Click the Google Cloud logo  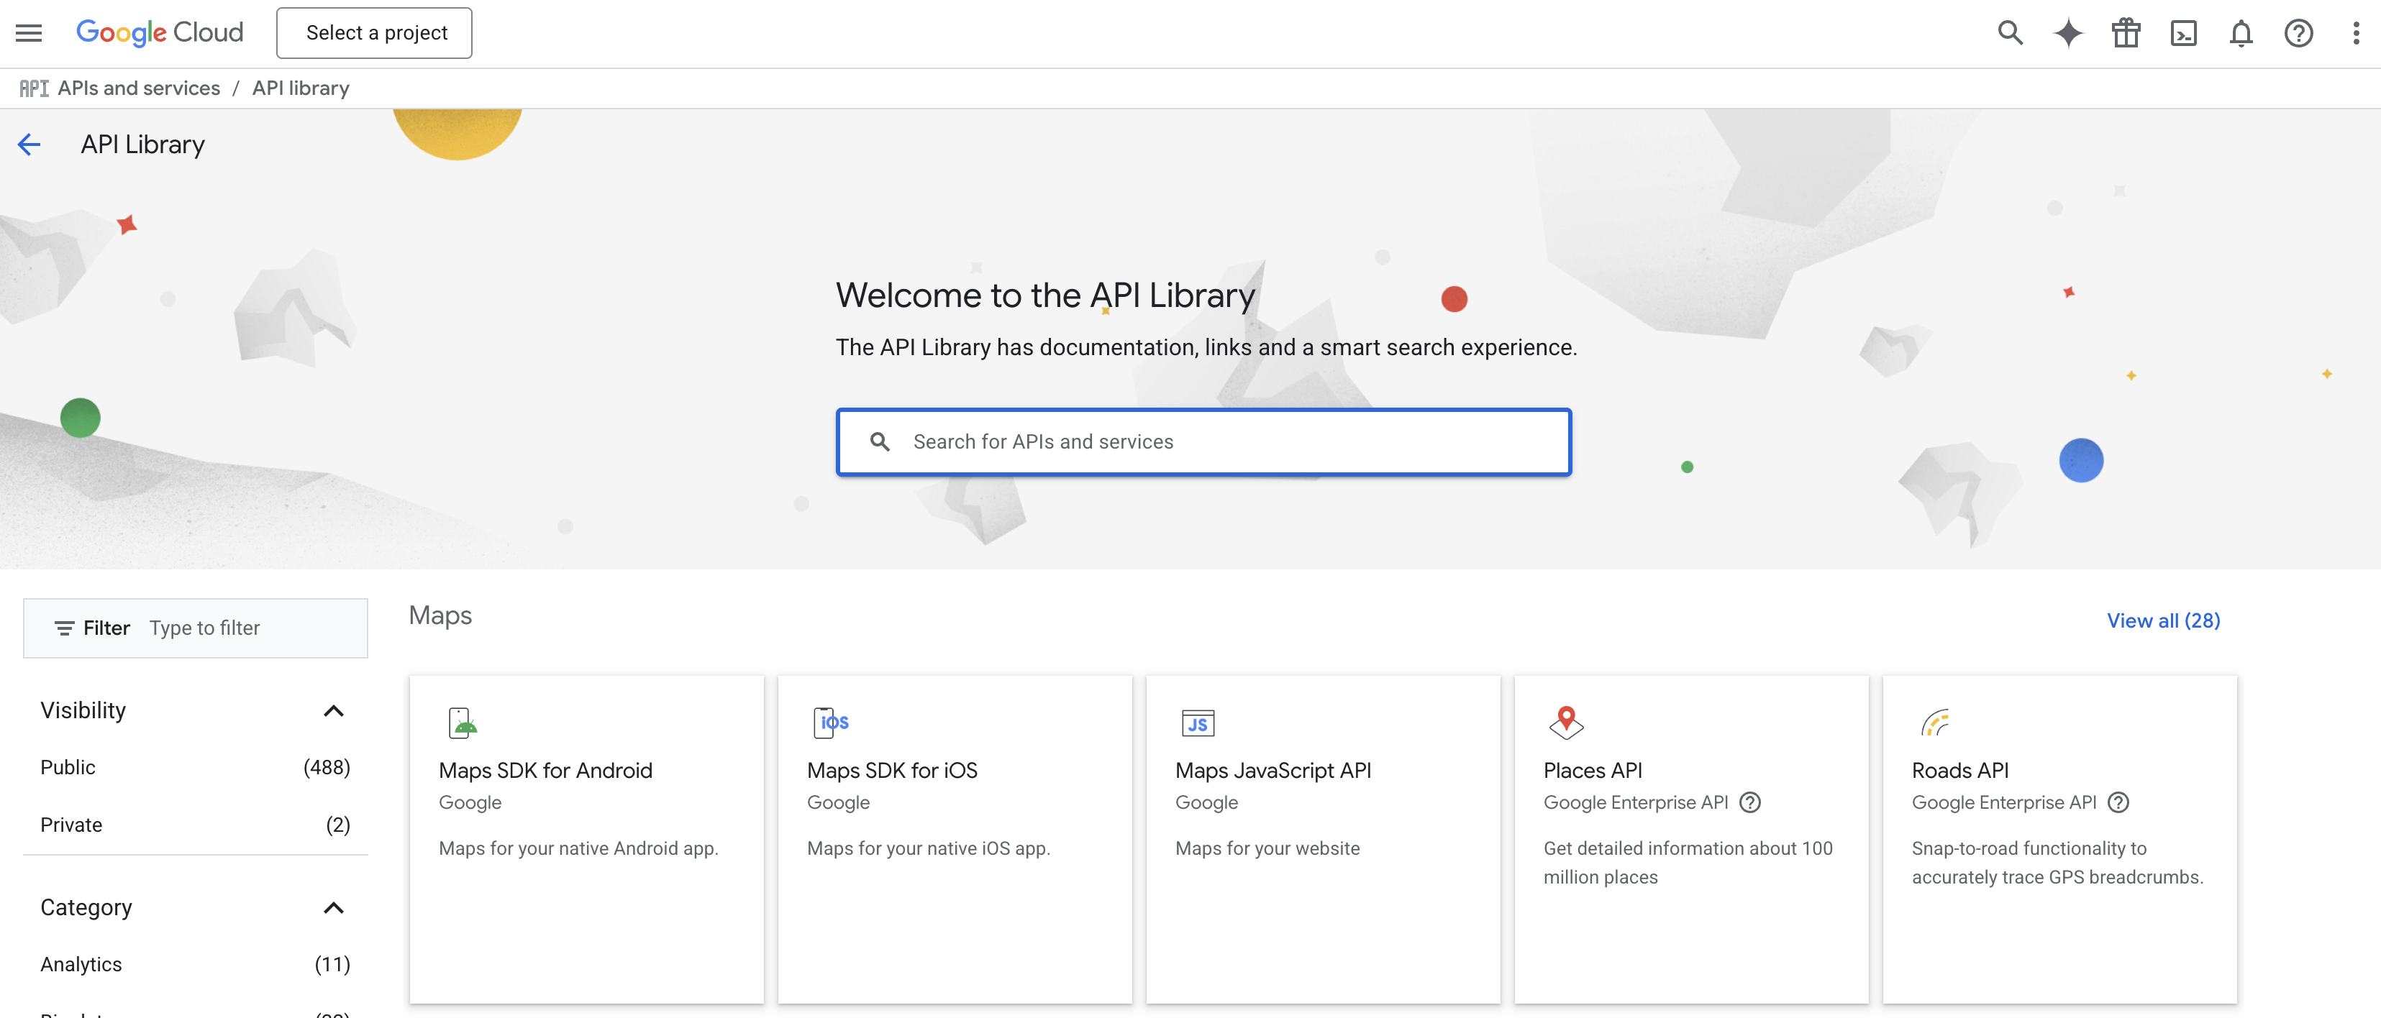159,32
